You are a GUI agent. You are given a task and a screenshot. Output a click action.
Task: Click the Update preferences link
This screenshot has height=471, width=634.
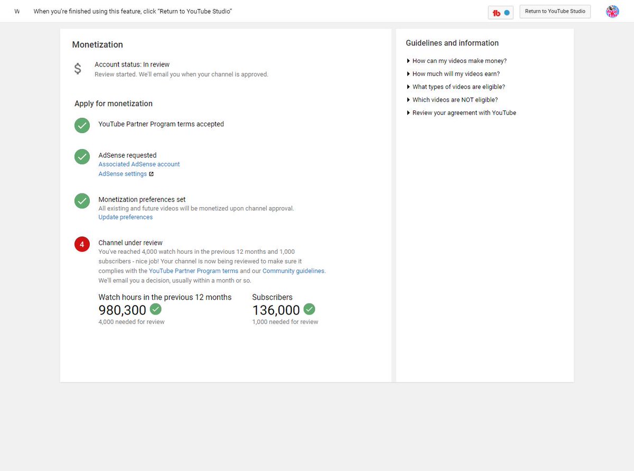click(125, 217)
